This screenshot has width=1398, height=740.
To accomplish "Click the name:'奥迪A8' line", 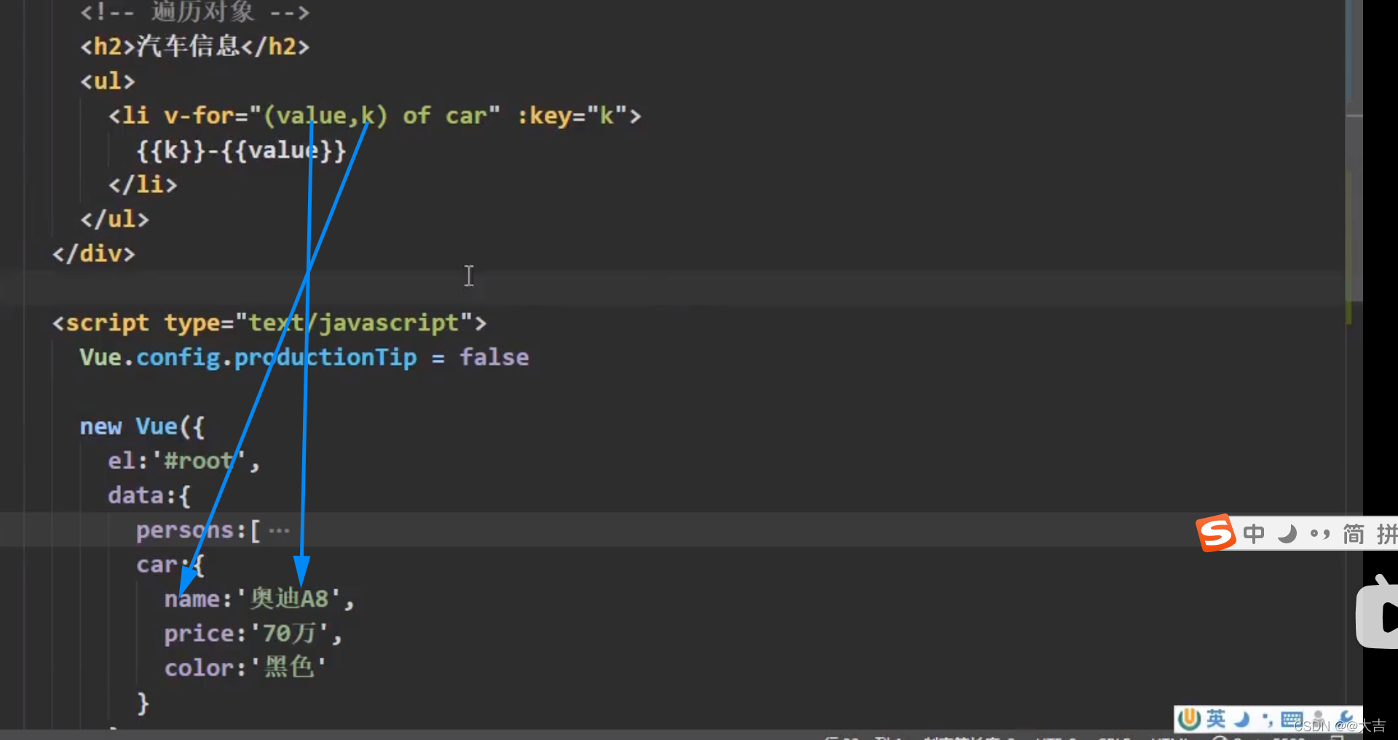I will 259,599.
